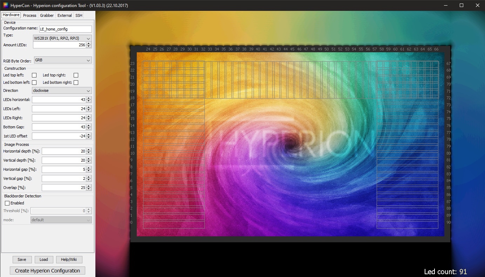
Task: Click LED number 24 label above preview
Action: (x=148, y=49)
